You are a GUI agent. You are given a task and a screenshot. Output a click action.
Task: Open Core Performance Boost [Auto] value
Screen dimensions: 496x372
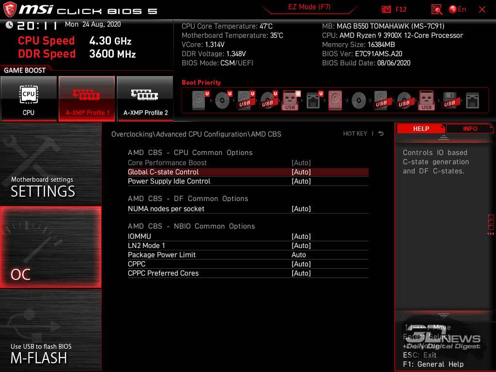[301, 163]
